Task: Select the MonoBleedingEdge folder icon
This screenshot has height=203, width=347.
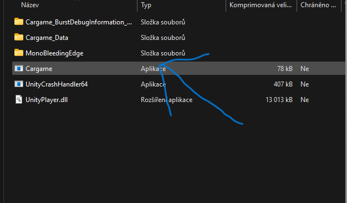Action: click(19, 53)
